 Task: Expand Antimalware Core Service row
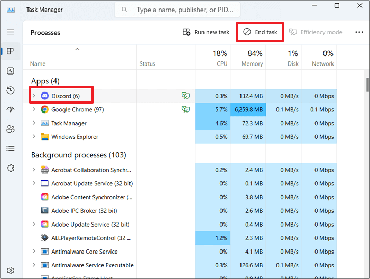pyautogui.click(x=34, y=252)
